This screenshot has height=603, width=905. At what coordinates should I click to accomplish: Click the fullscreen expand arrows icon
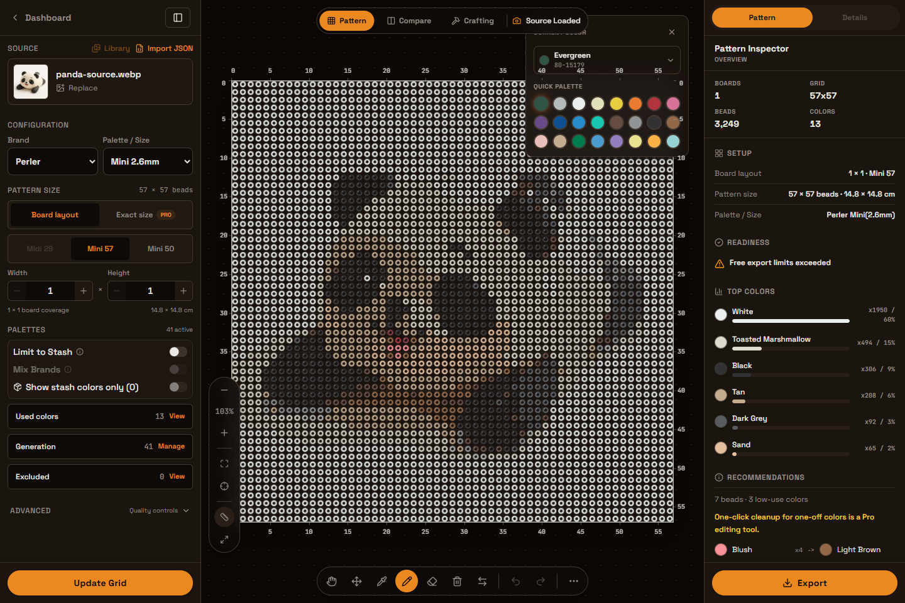point(224,540)
